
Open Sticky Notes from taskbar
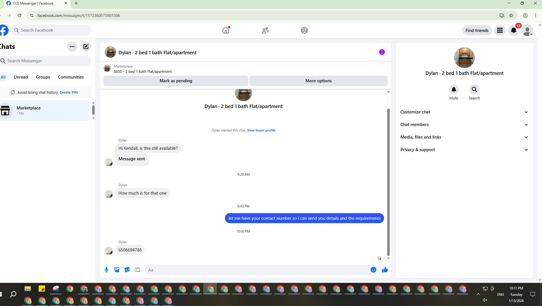42,289
